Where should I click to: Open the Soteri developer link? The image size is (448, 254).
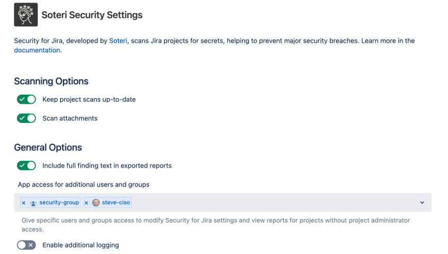coord(118,41)
